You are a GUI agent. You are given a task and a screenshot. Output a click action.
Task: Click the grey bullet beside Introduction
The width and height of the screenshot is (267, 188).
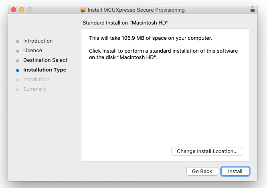pyautogui.click(x=17, y=41)
